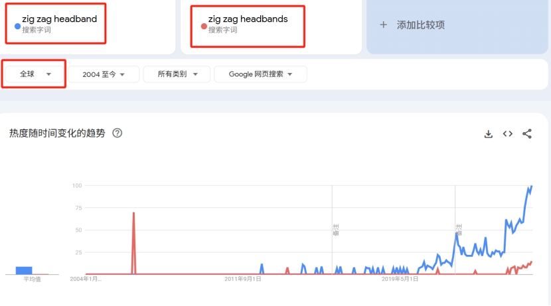Viewport: 551px width, 306px height.
Task: Click the first 备注 note marker on chart
Action: point(336,230)
